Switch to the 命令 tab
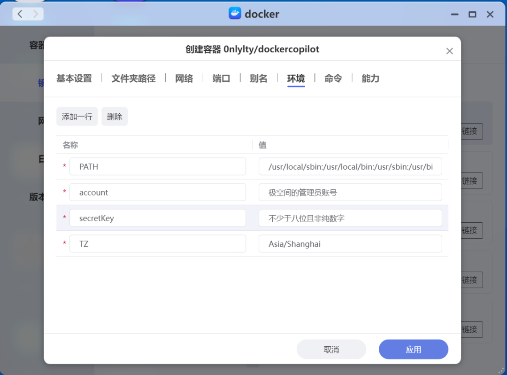 coord(333,78)
